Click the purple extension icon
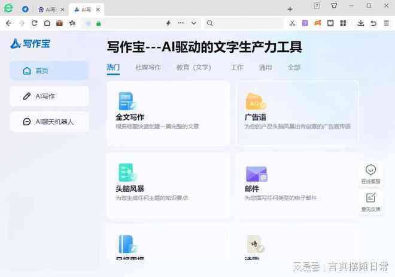Viewport: 395px width, 277px height. click(x=305, y=23)
